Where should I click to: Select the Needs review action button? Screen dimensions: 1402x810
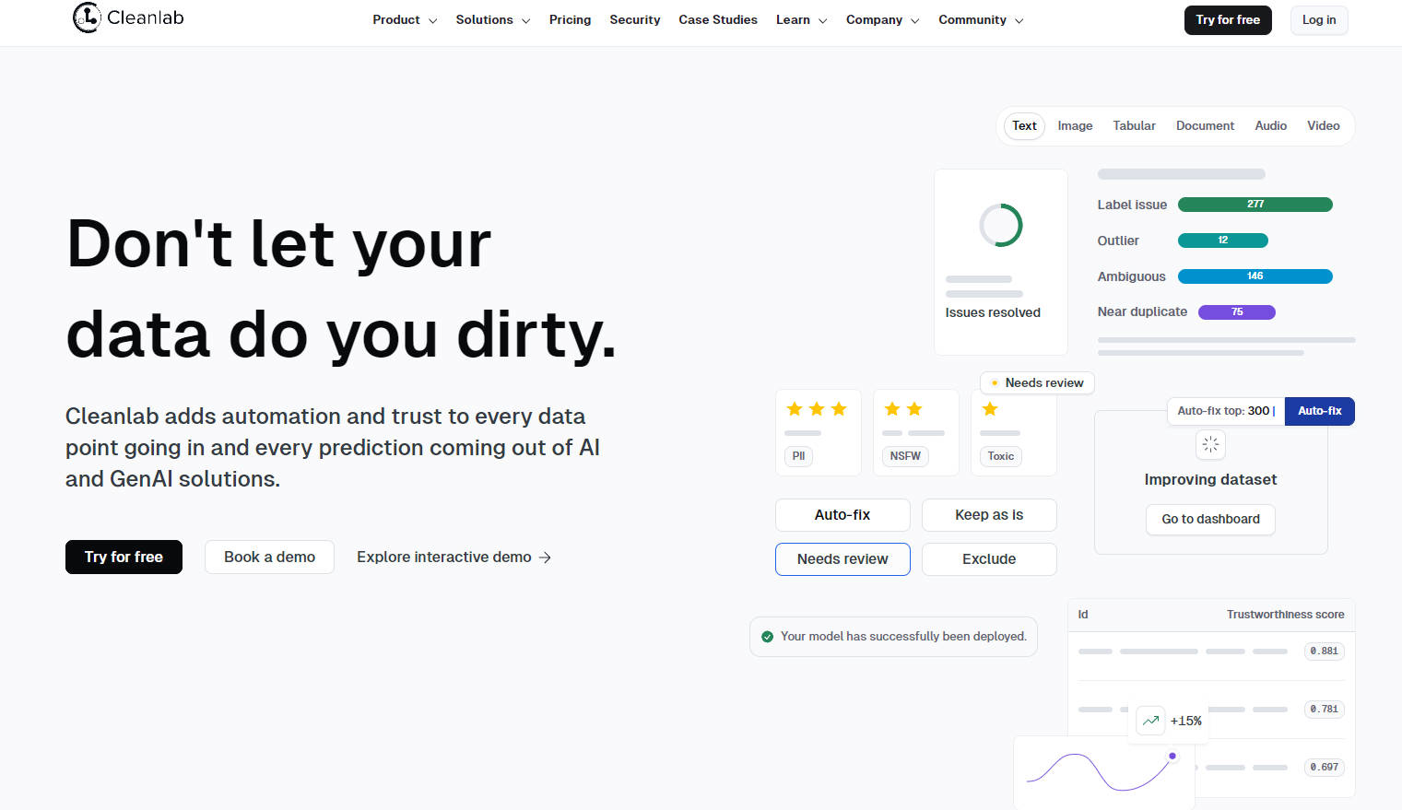pyautogui.click(x=842, y=559)
